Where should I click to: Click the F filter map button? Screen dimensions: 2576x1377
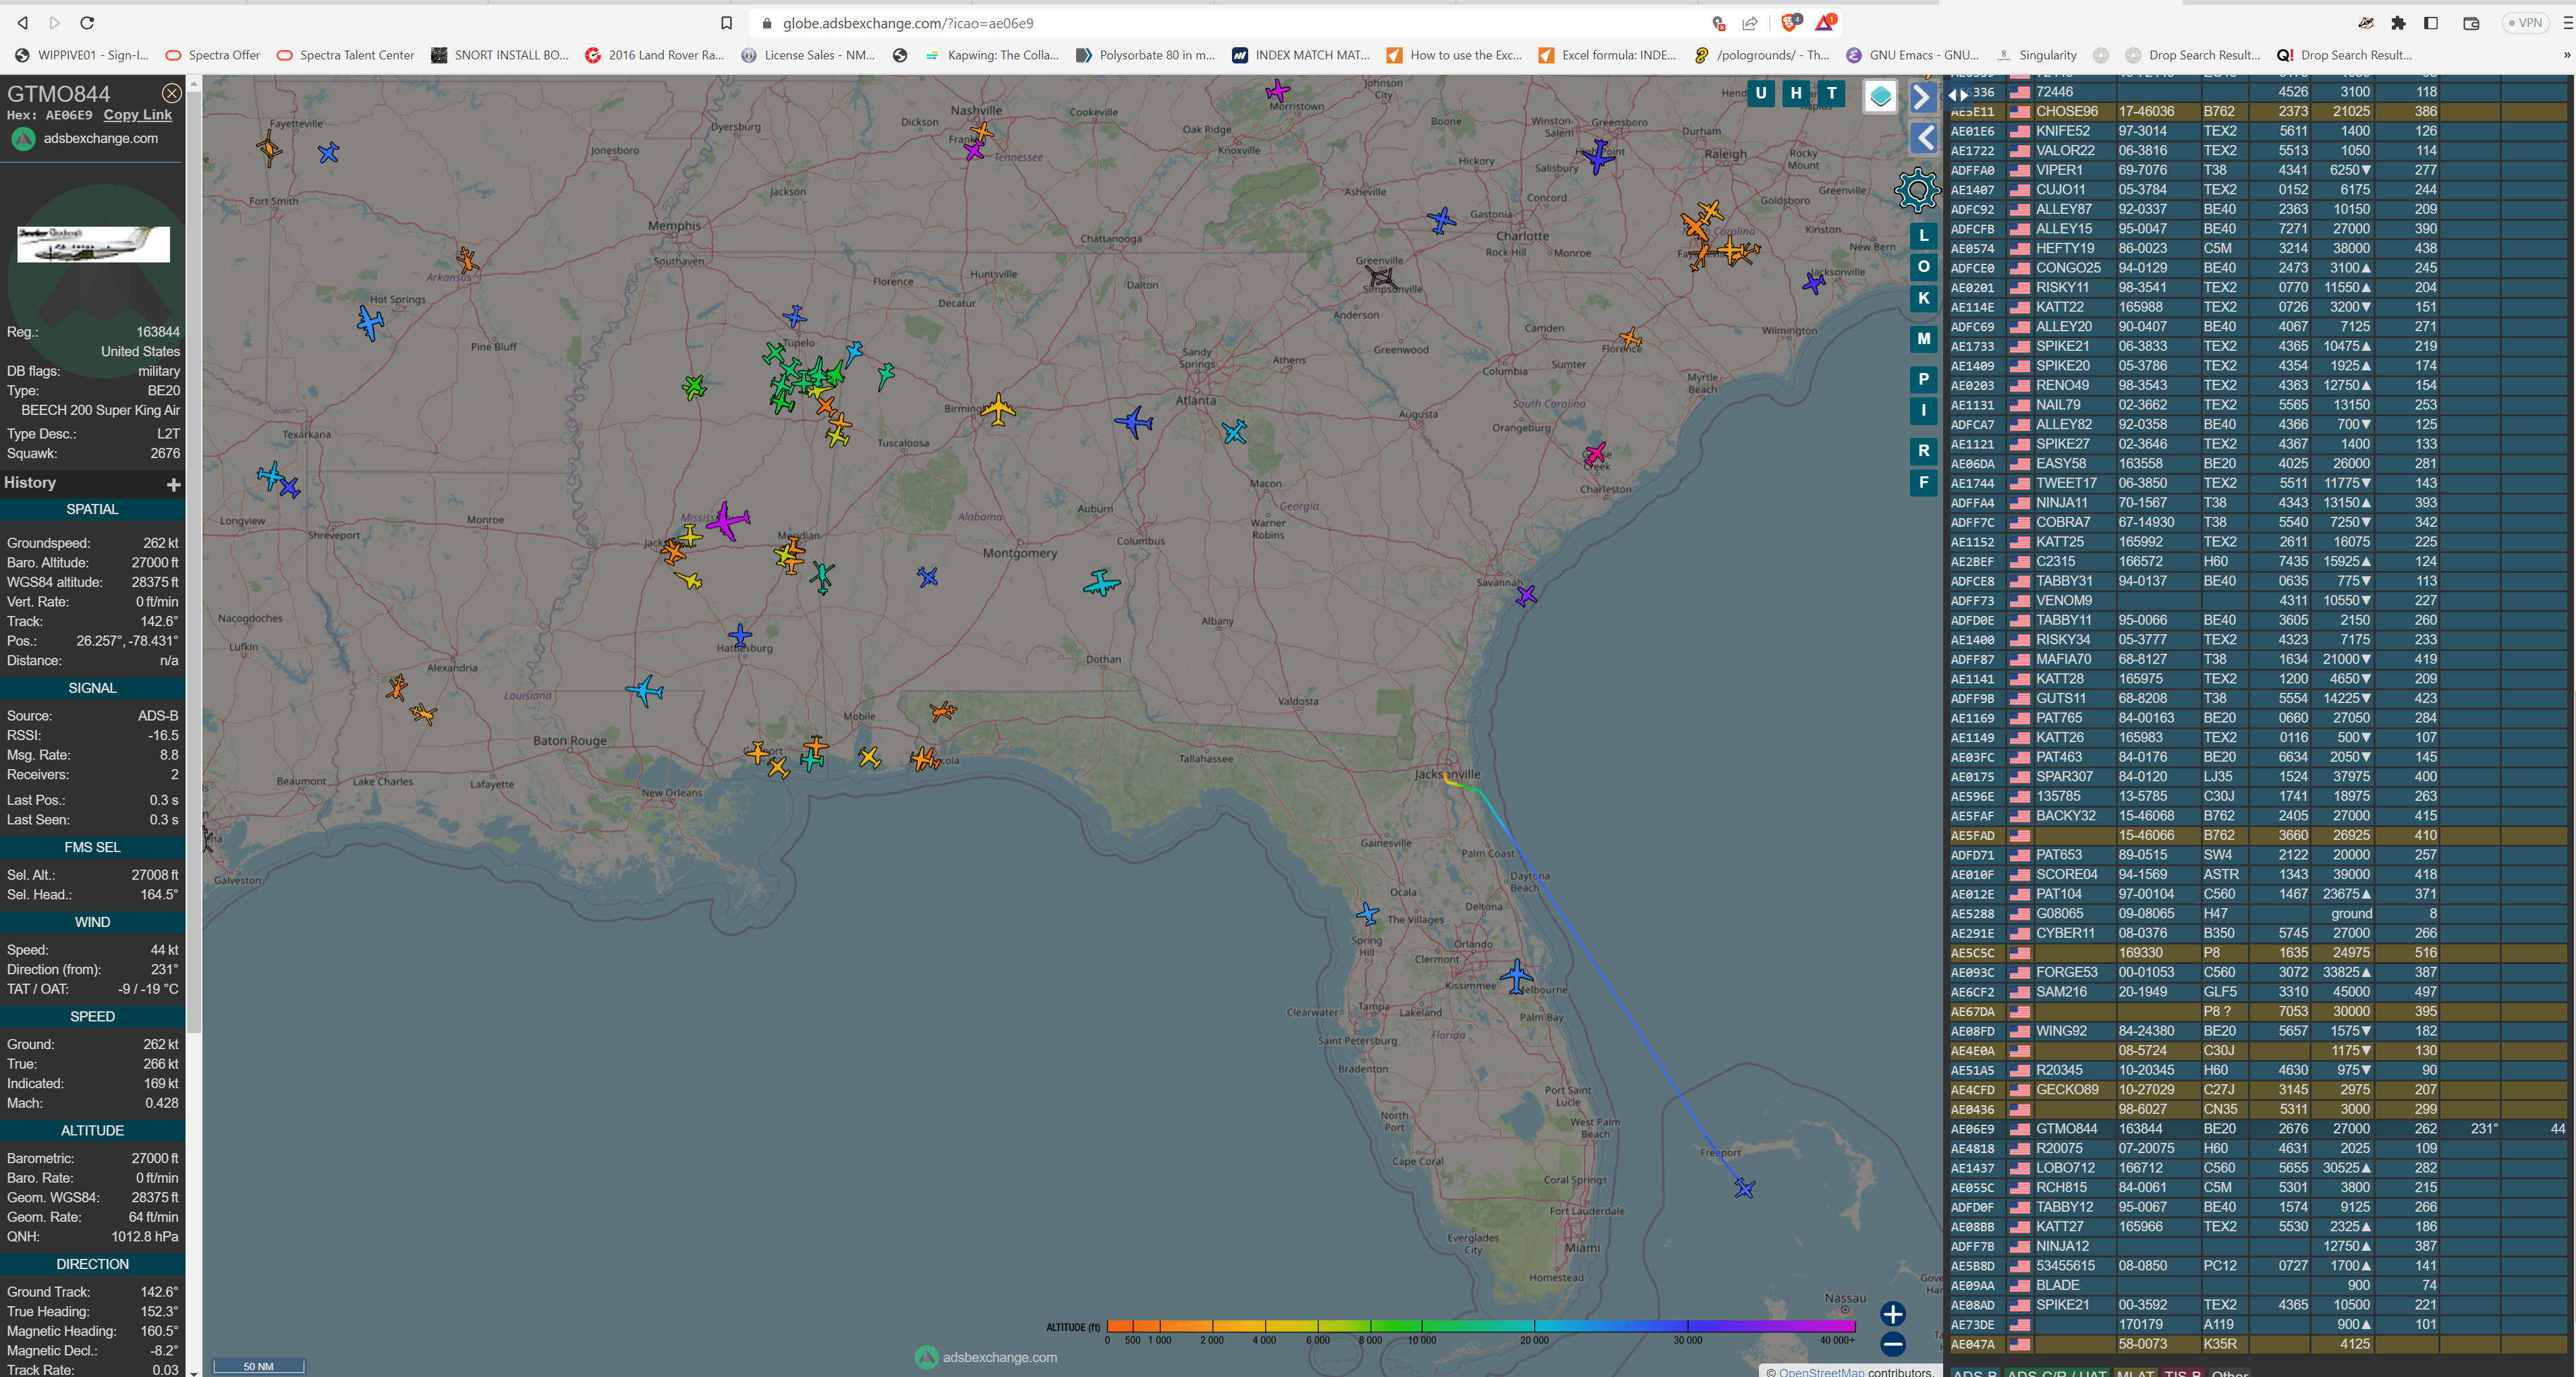click(1923, 483)
